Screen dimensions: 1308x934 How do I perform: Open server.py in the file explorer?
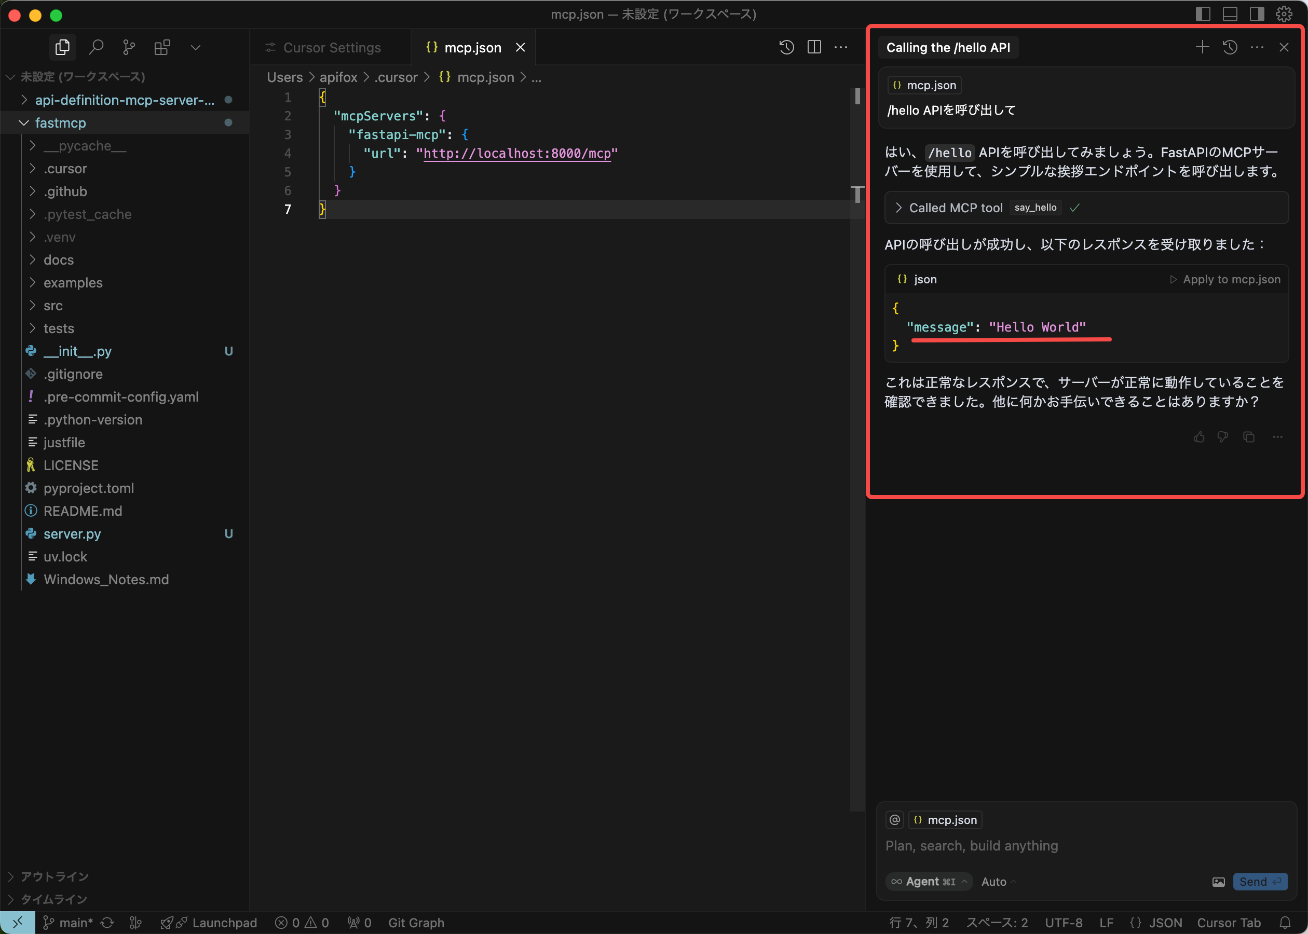coord(73,534)
